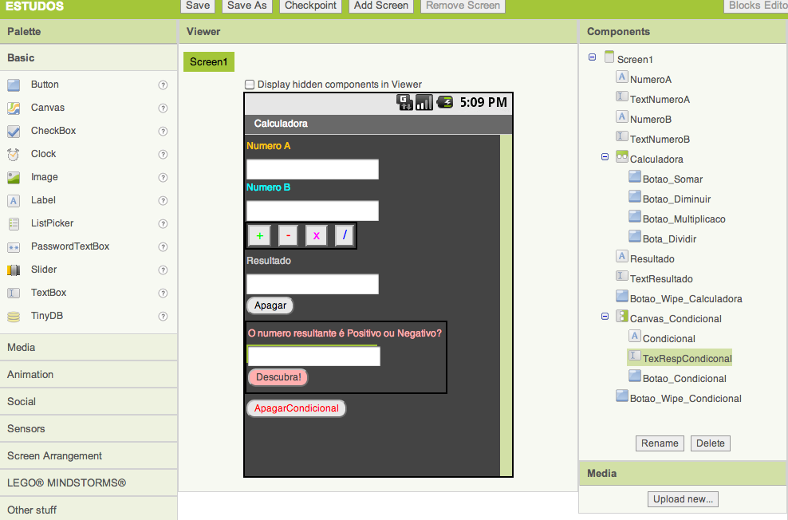Collapse the Calculadora component group

[605, 158]
